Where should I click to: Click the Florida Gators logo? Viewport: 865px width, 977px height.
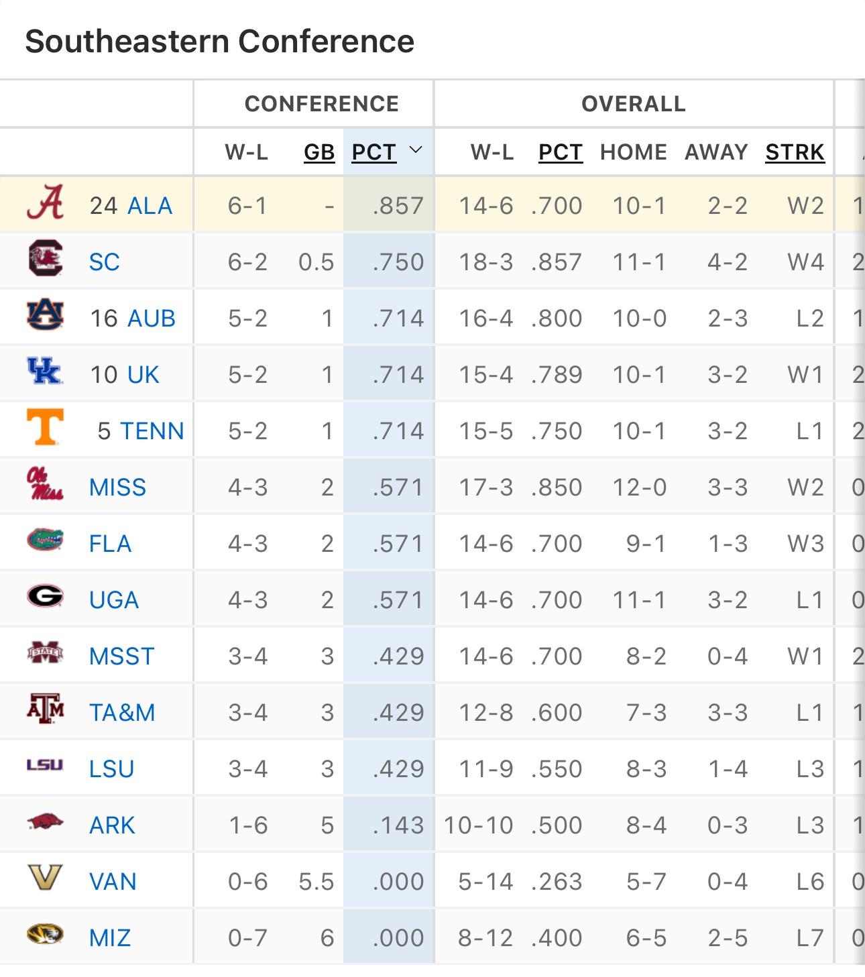(x=45, y=540)
